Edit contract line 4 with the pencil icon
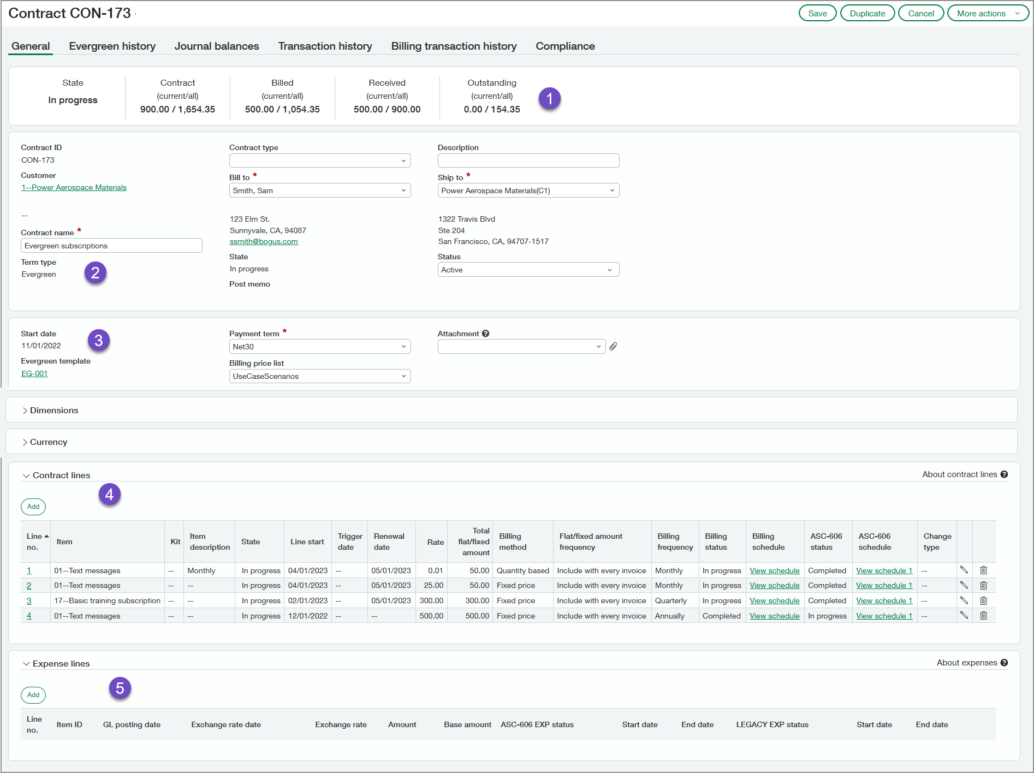 click(x=965, y=616)
